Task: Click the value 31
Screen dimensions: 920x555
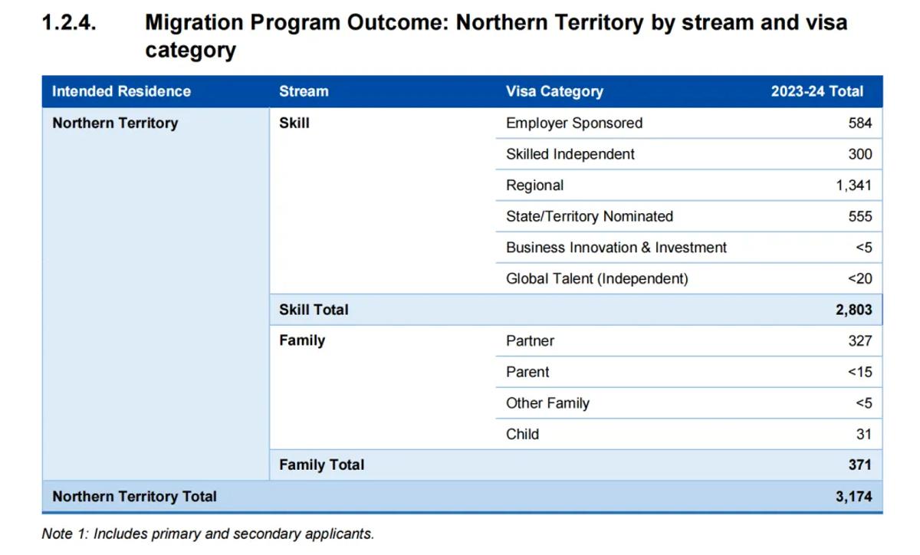Action: (864, 434)
